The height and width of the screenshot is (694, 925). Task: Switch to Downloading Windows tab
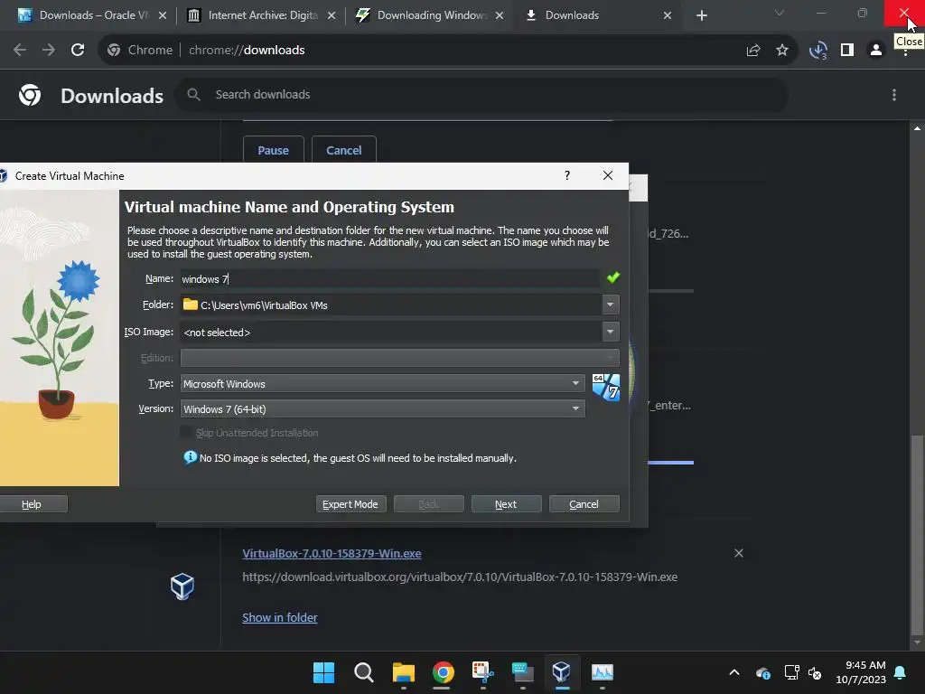coord(429,15)
